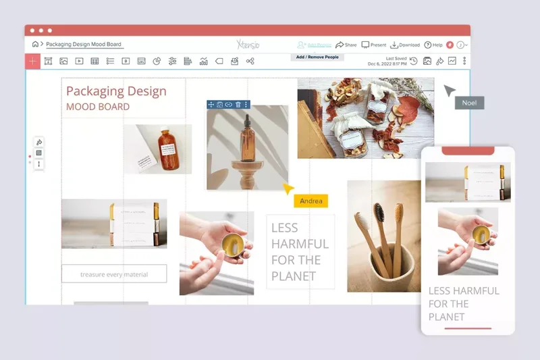Start Present mode
The width and height of the screenshot is (540, 360).
pos(374,45)
